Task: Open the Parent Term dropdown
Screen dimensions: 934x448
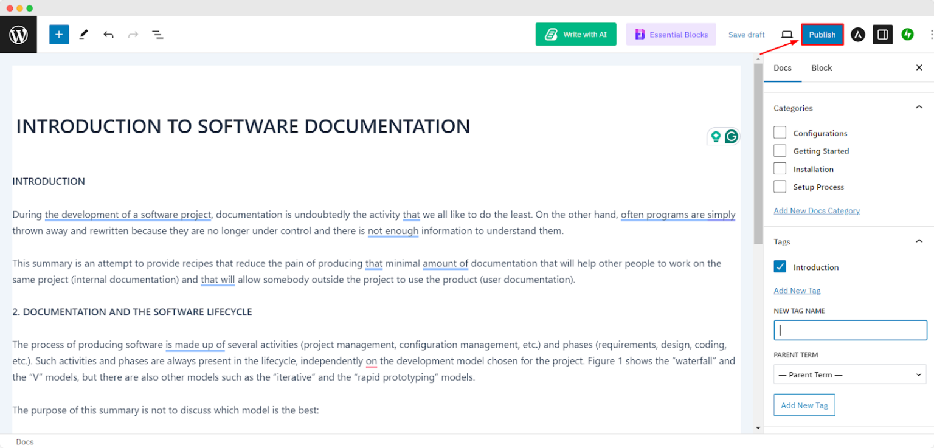Action: tap(849, 374)
